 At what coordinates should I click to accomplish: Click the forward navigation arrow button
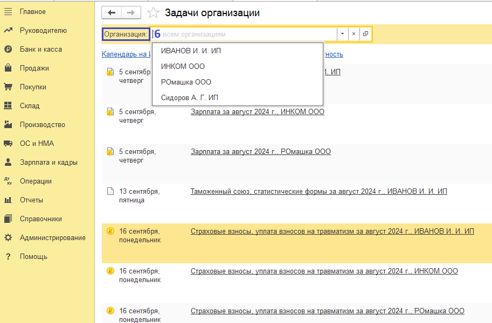pos(131,12)
